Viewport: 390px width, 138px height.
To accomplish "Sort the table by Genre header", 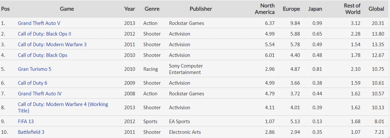I will tap(152, 9).
